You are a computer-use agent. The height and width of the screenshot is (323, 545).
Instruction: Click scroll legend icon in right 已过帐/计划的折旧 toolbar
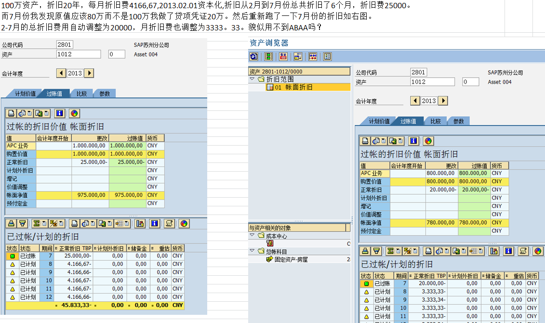(523, 251)
